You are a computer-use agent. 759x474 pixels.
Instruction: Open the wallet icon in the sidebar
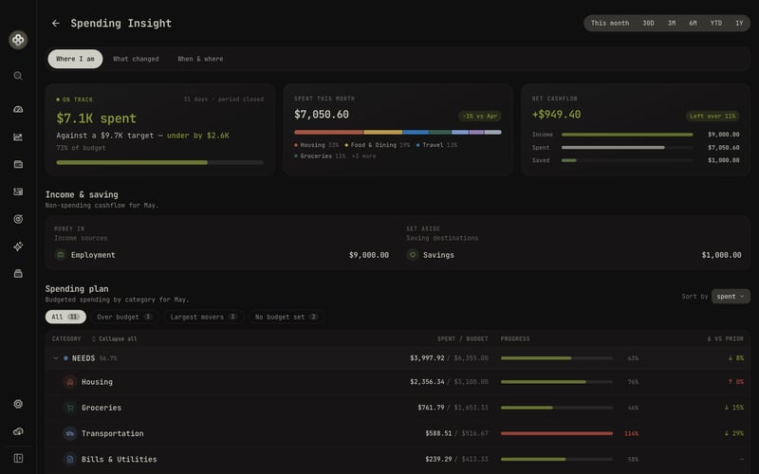(18, 164)
